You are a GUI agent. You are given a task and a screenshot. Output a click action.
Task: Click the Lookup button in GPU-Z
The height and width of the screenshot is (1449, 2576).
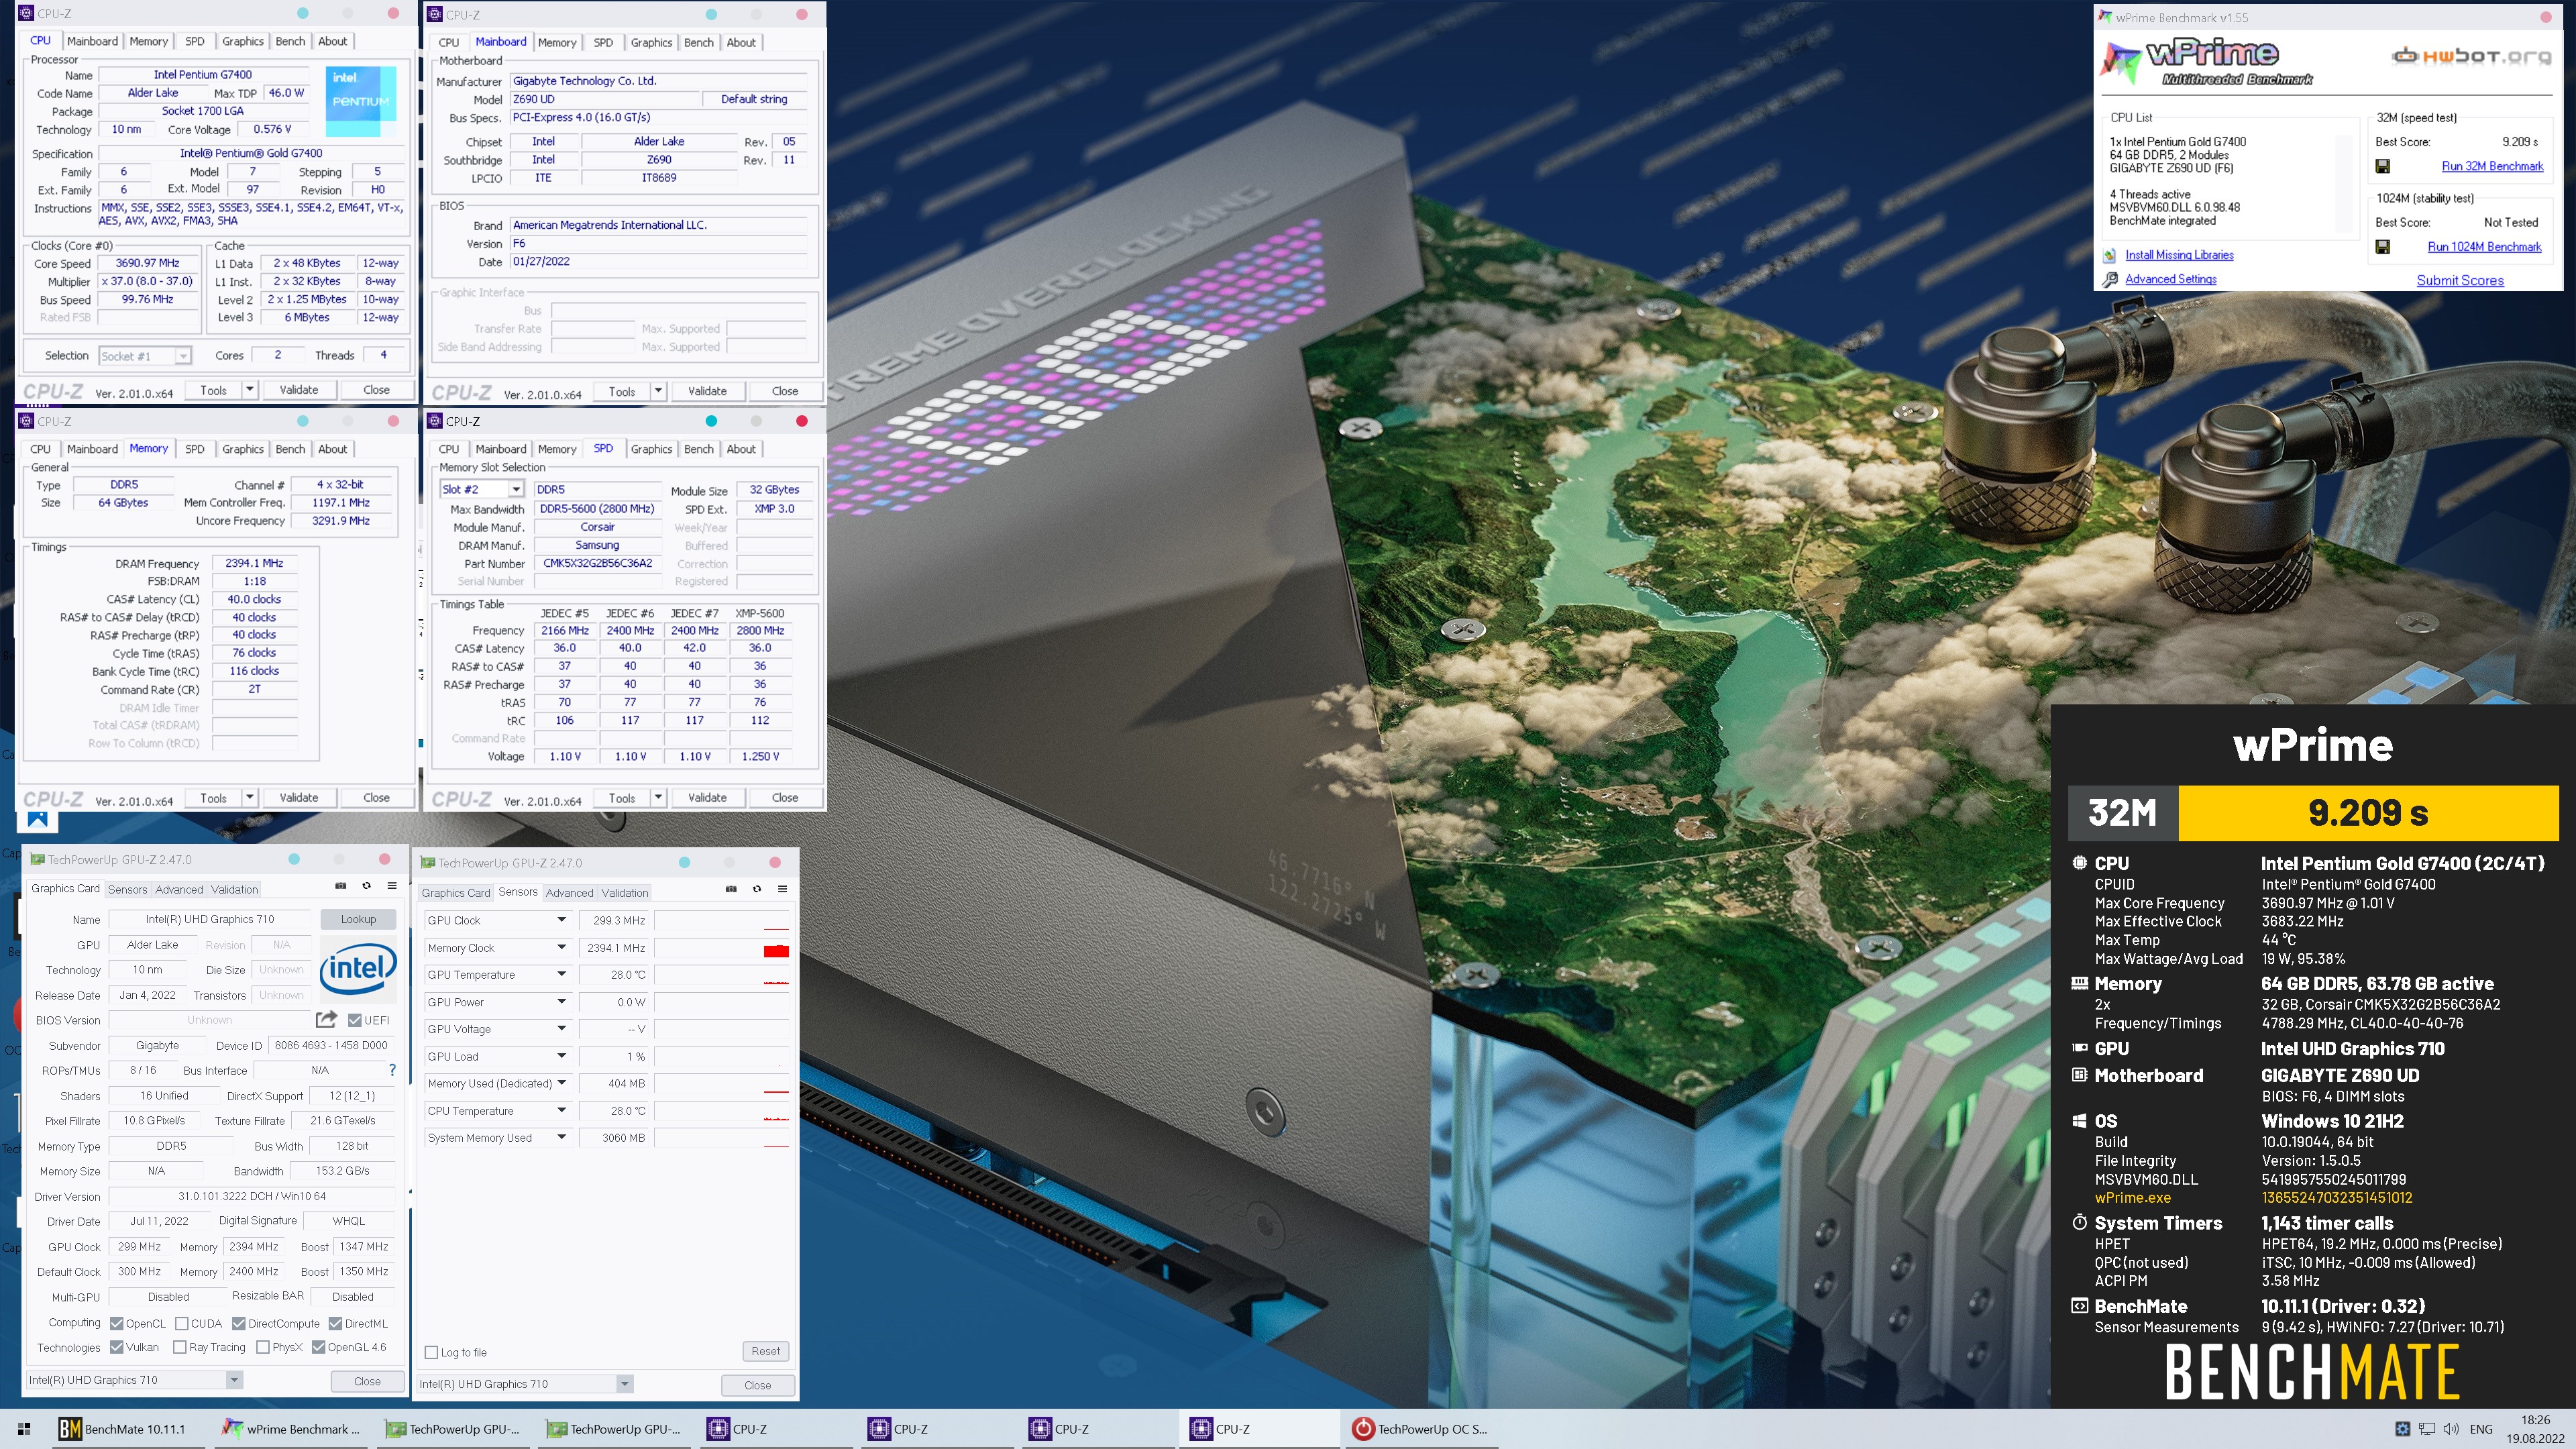[358, 919]
